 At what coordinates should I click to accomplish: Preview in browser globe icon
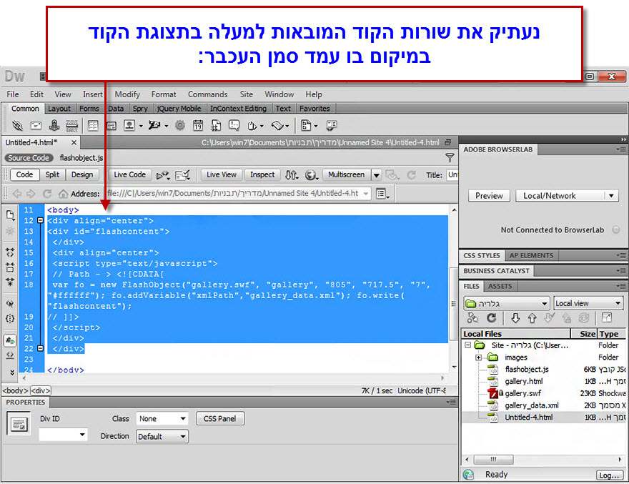coord(312,175)
